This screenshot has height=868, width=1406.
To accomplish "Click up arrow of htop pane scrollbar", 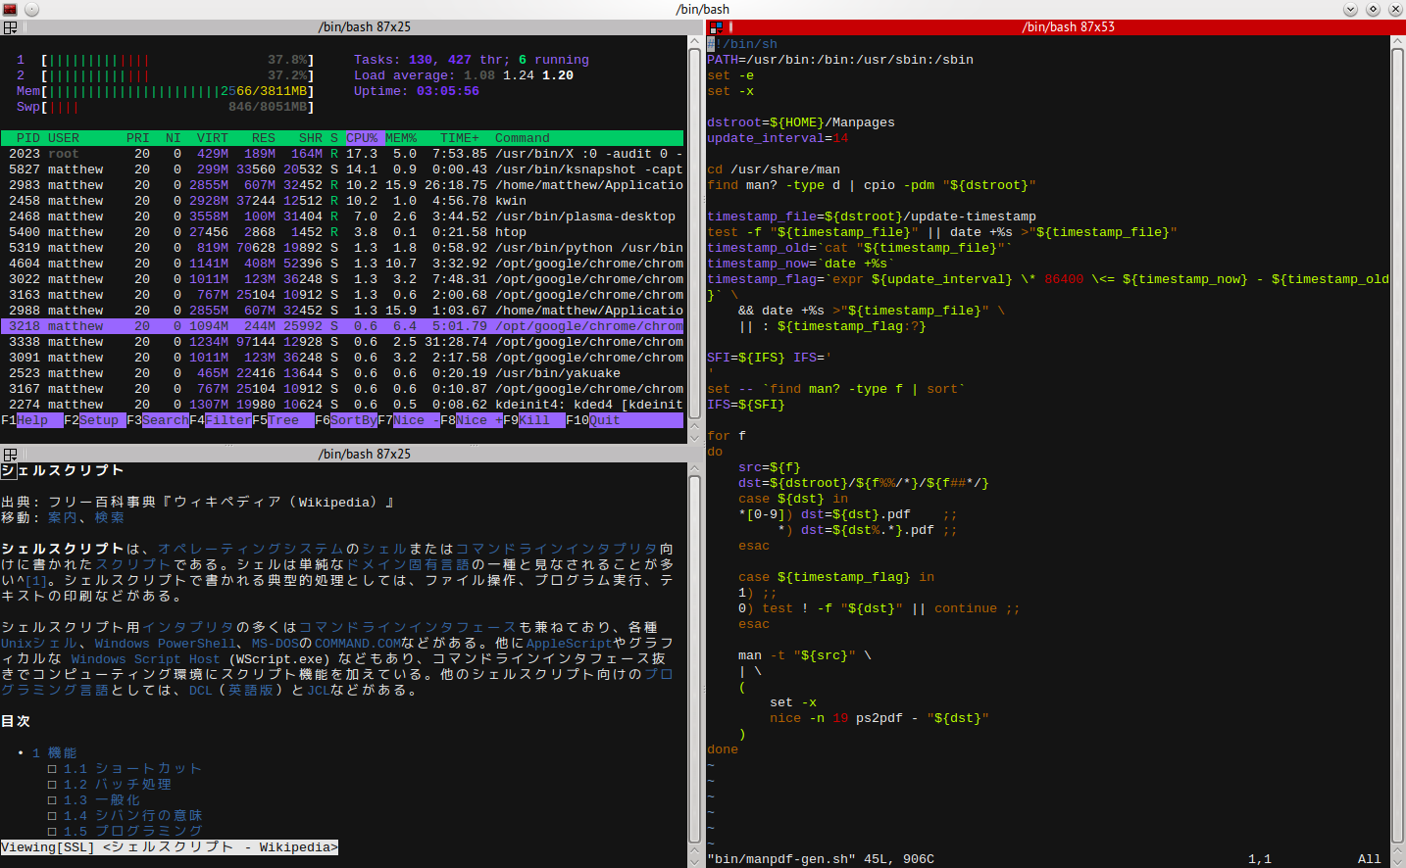I will (x=694, y=42).
